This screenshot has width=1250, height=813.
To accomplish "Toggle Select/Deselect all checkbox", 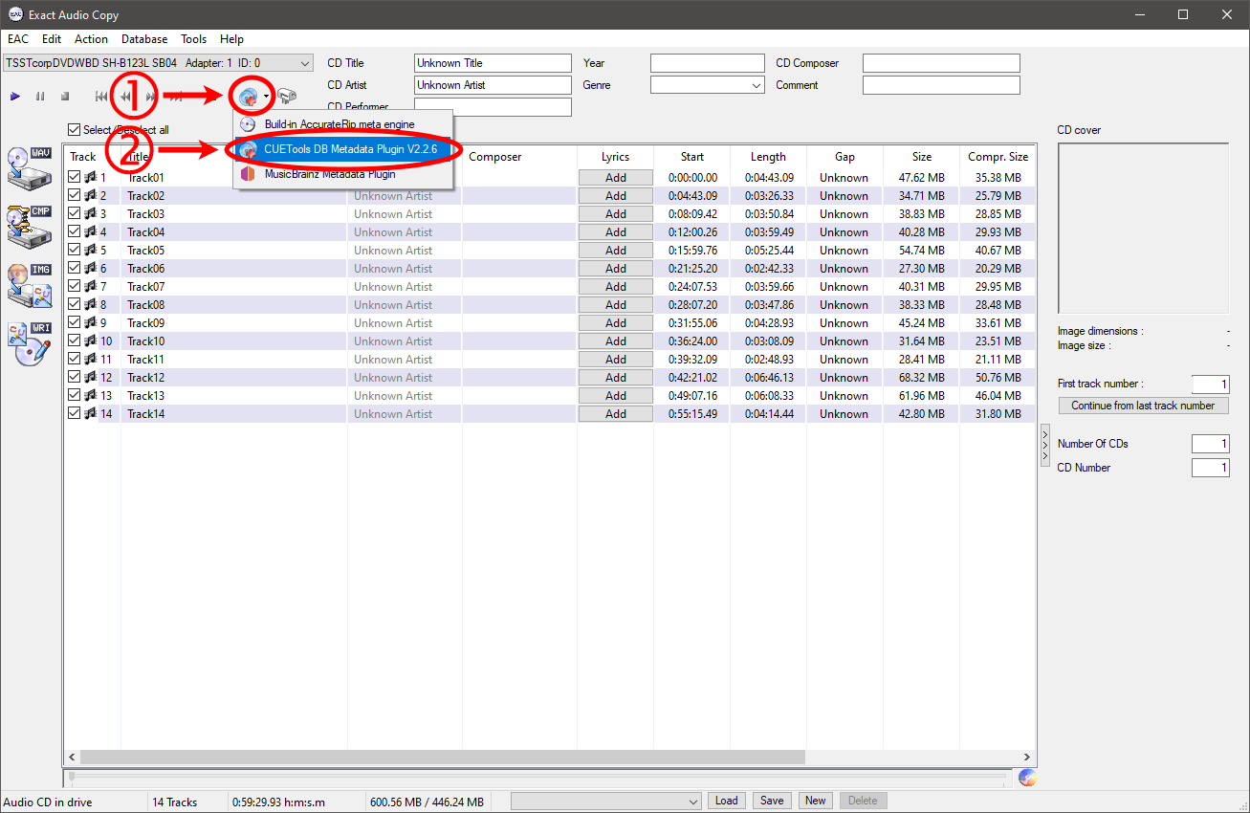I will pos(75,129).
